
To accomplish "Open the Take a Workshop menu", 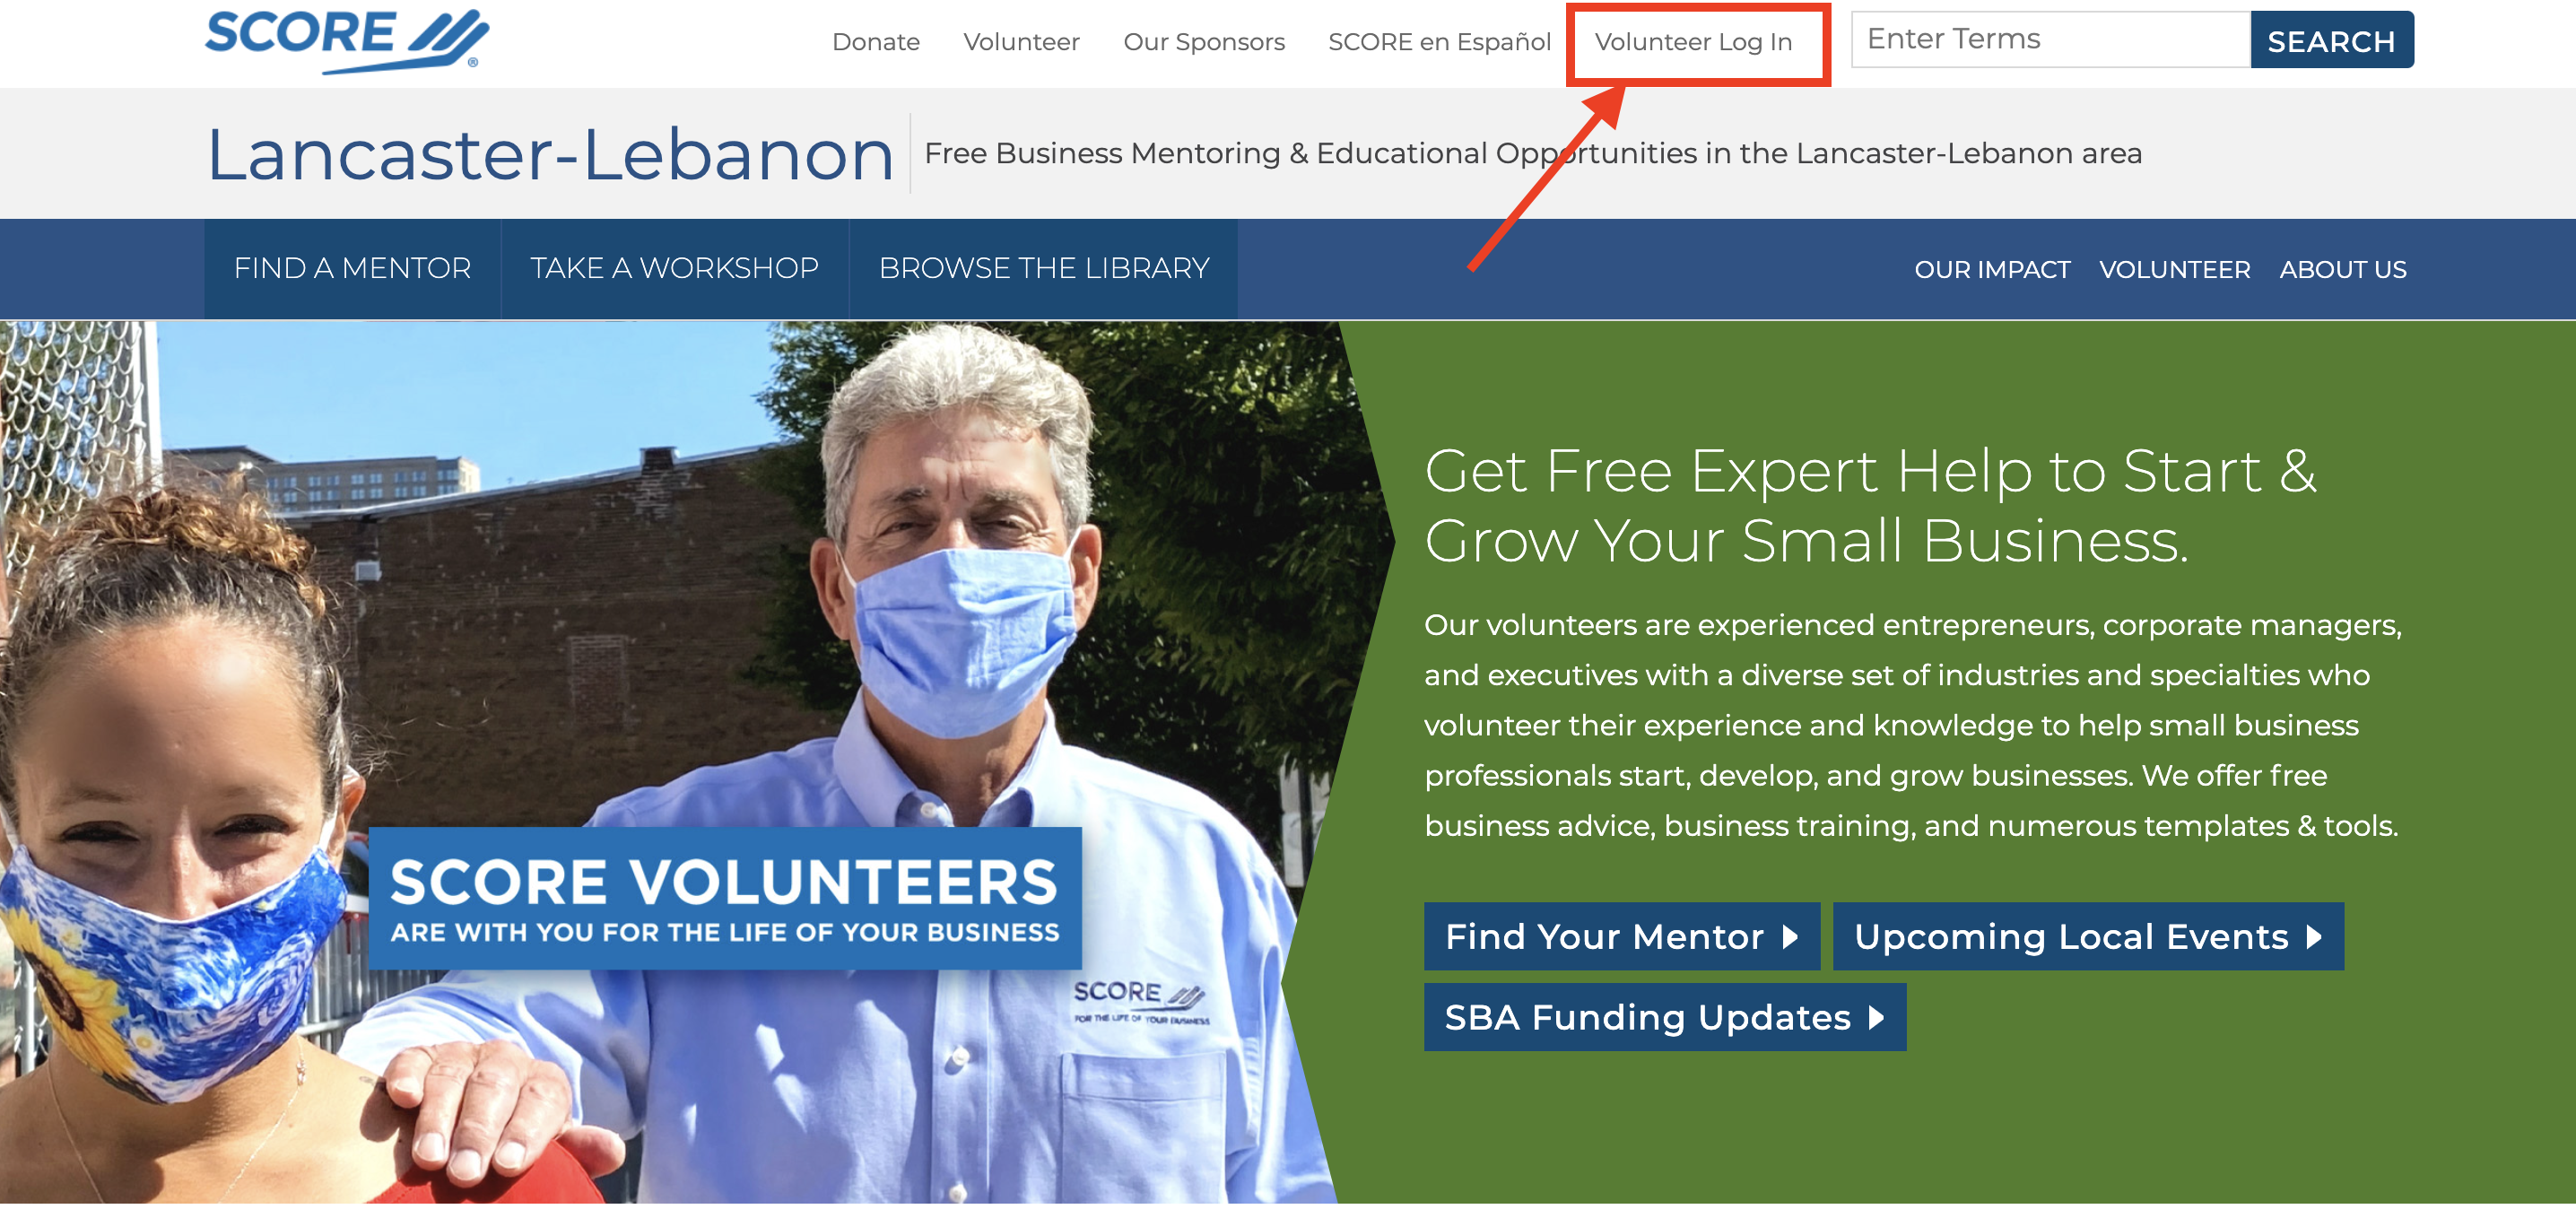I will (674, 268).
